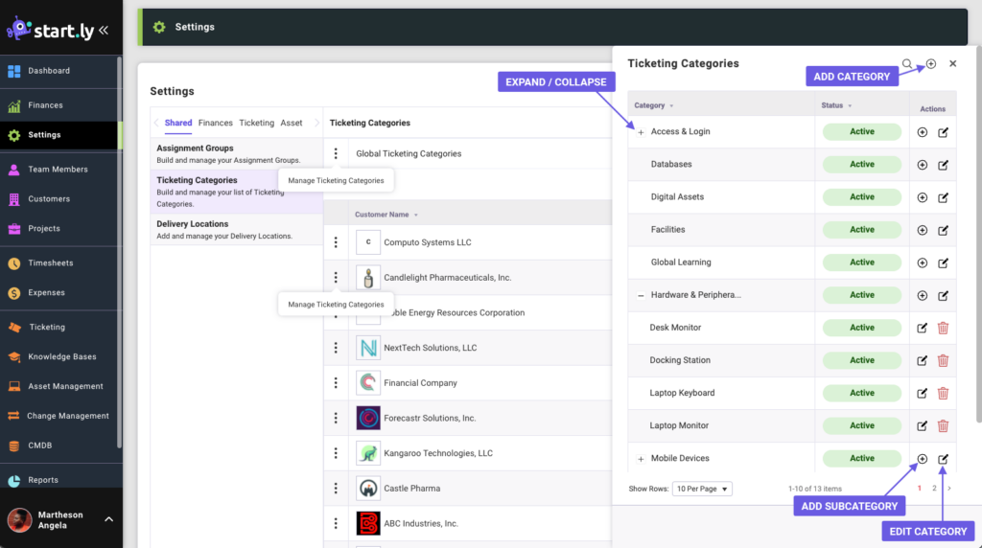The height and width of the screenshot is (548, 982).
Task: Delete the Laptop Monitor subcategory
Action: click(944, 425)
